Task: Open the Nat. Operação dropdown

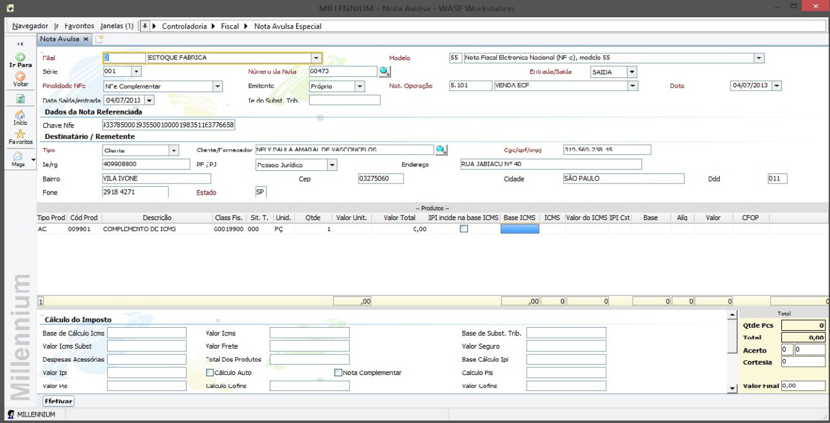Action: point(633,86)
